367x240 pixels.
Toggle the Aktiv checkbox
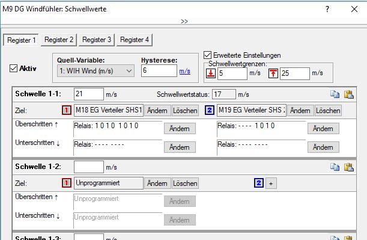(13, 69)
